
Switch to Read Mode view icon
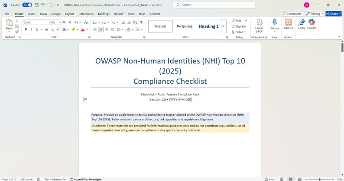point(282,179)
